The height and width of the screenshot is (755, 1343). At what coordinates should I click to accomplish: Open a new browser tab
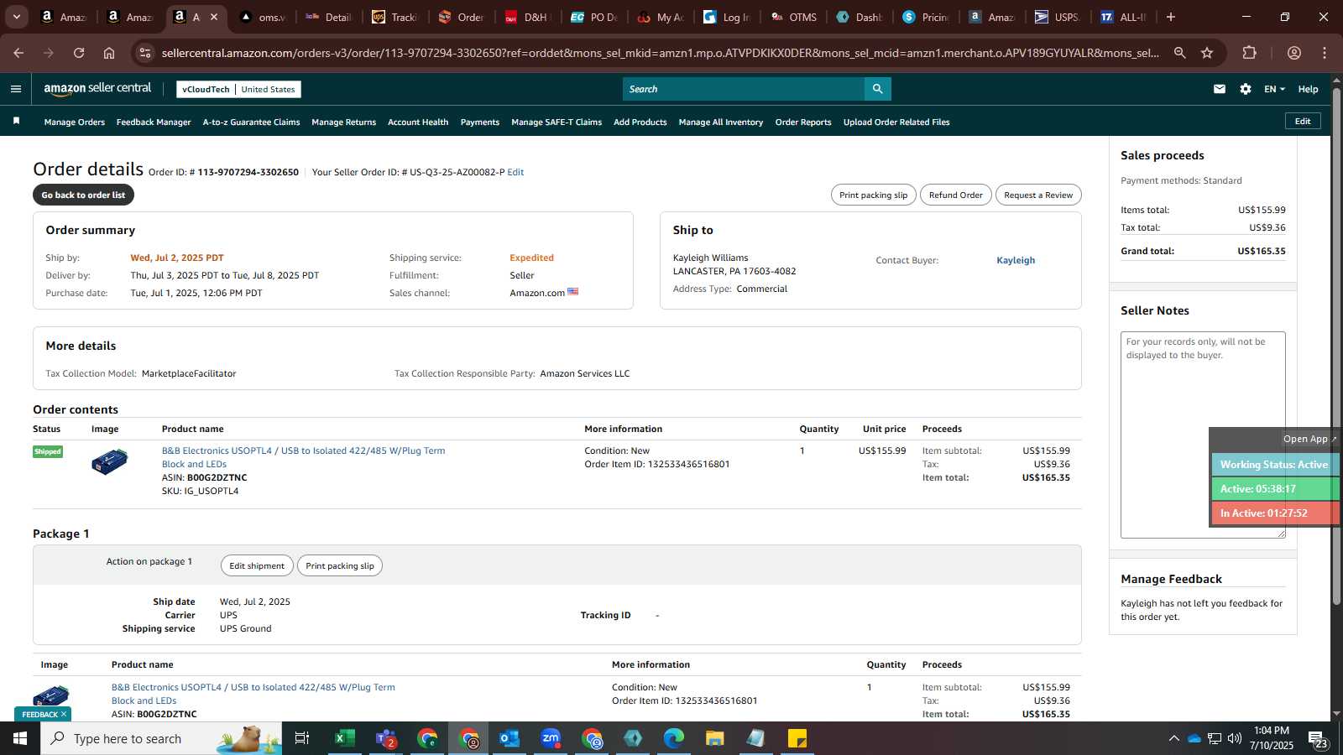coord(1171,17)
